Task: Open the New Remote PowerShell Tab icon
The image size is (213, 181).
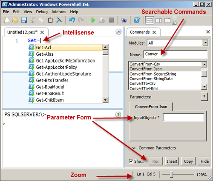Action: point(124,20)
